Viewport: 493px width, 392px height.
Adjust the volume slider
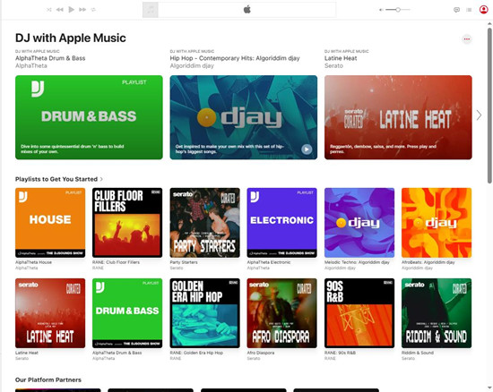[x=398, y=10]
